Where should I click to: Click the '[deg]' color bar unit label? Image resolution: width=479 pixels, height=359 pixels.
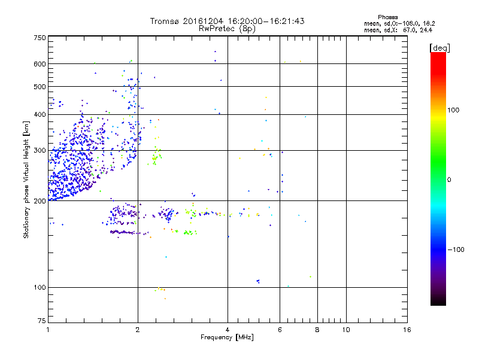tap(439, 48)
